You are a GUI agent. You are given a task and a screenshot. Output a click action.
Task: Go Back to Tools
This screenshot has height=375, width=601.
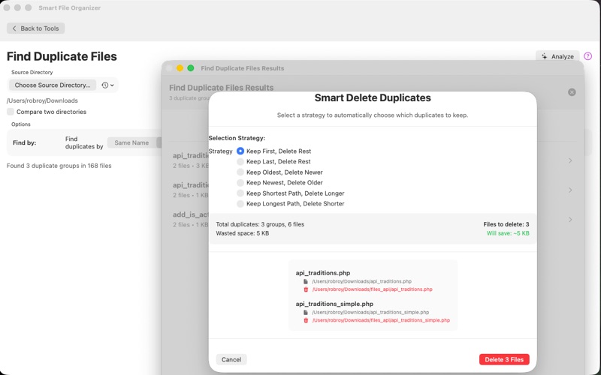[35, 28]
